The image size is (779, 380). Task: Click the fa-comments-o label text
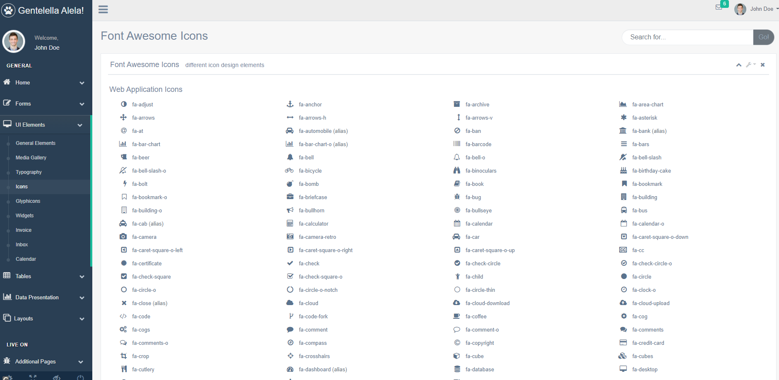tap(150, 343)
